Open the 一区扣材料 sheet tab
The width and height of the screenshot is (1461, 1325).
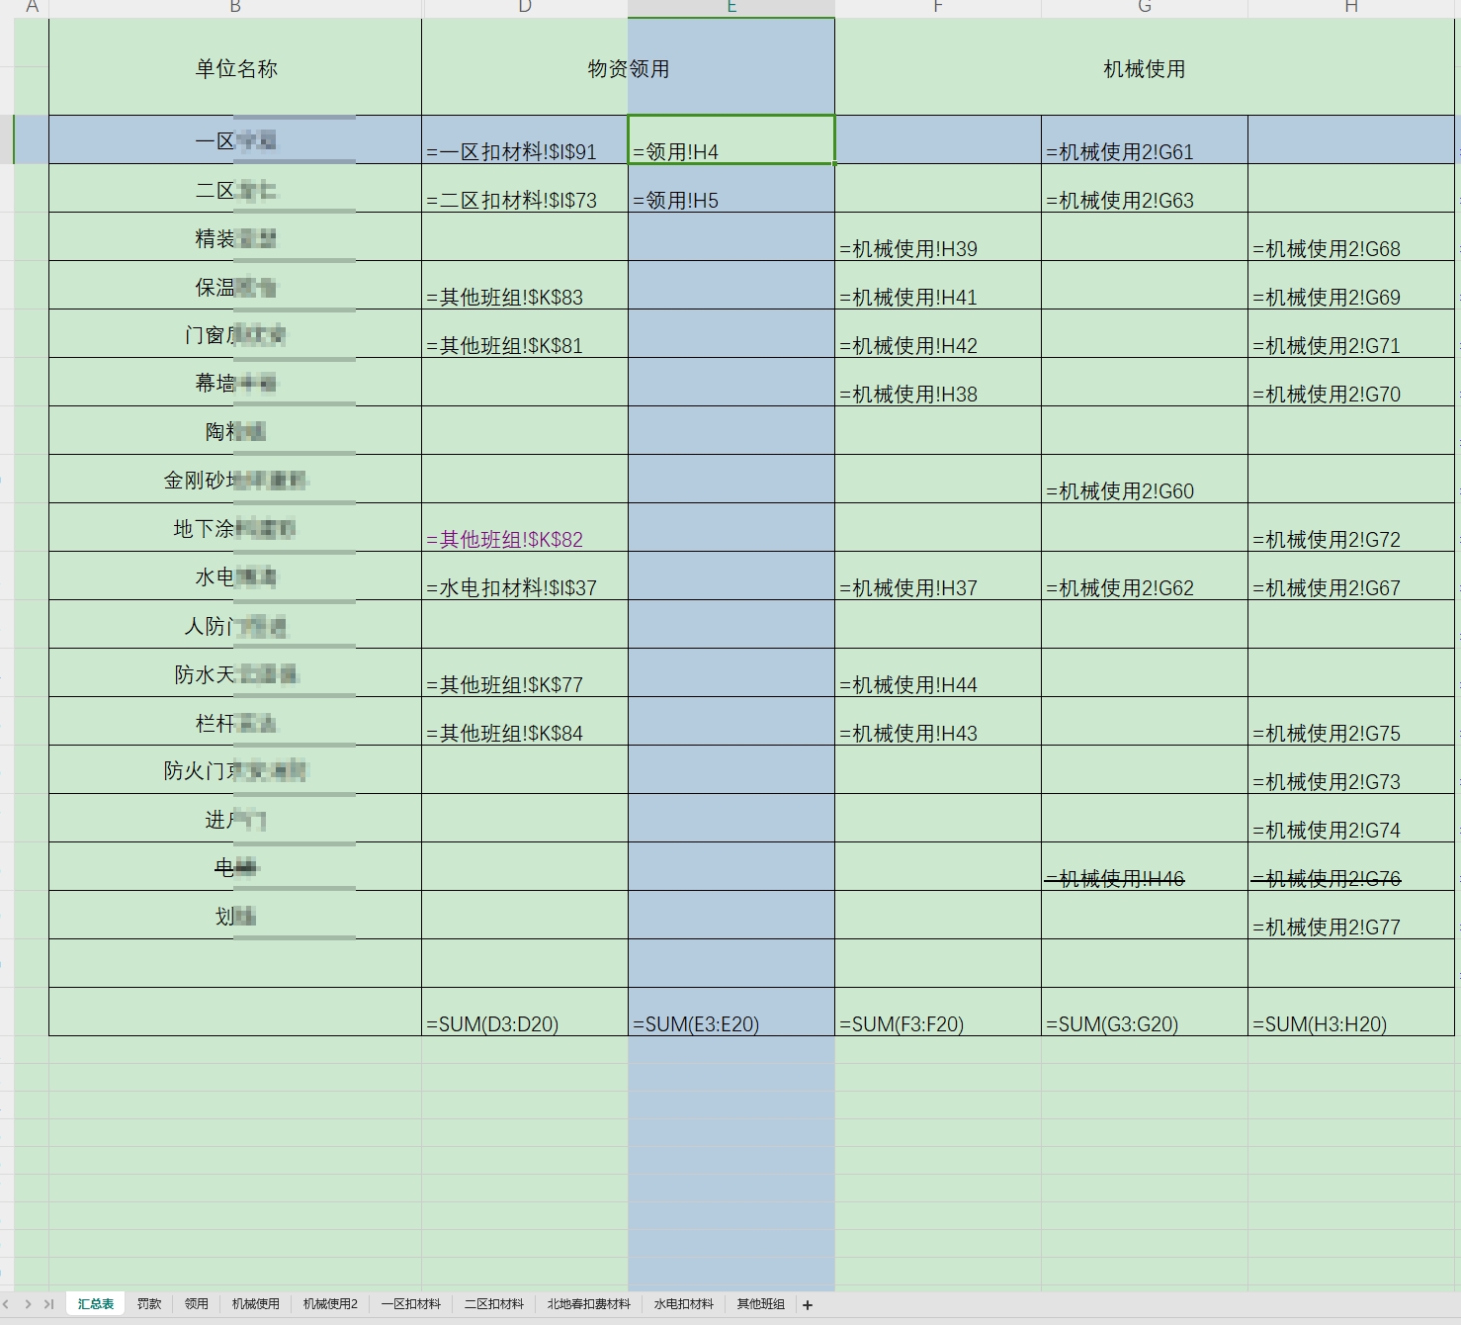(411, 1305)
